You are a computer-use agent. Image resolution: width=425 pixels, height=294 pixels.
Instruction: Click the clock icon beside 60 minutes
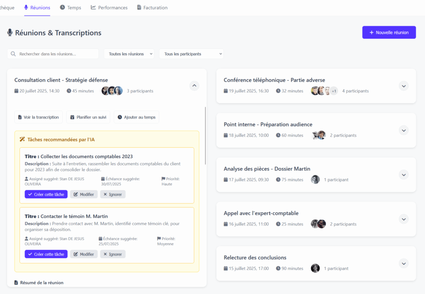(278, 135)
